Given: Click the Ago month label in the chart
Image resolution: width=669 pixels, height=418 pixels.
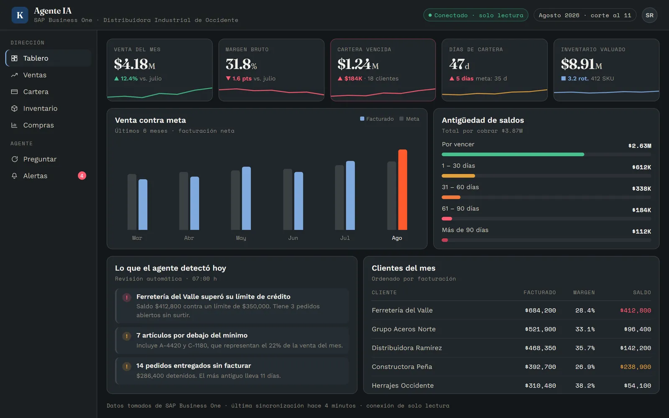Looking at the screenshot, I should click(x=397, y=238).
